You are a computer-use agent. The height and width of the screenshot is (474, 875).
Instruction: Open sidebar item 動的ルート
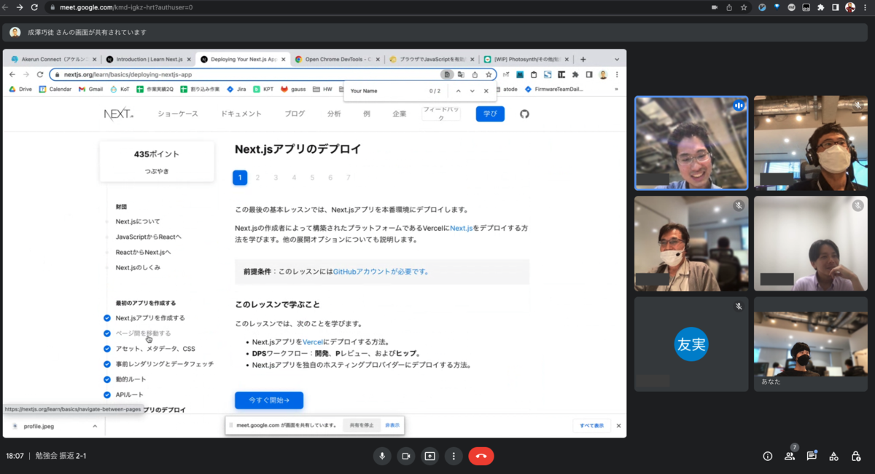pyautogui.click(x=131, y=379)
